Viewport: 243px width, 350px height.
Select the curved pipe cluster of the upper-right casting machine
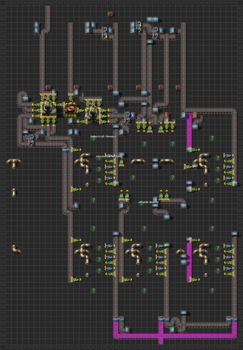202,163
